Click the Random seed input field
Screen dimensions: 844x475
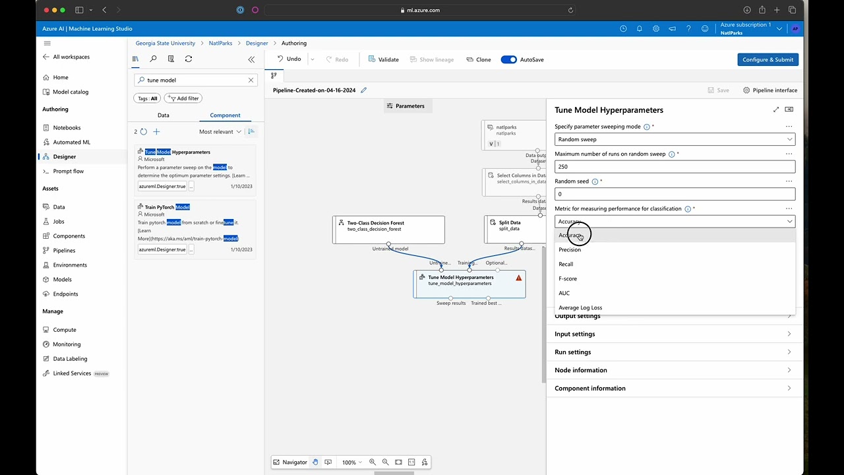[675, 194]
